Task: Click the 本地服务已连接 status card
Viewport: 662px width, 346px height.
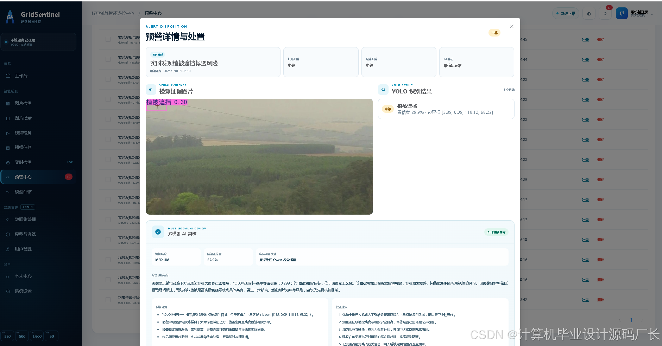Action: click(38, 42)
